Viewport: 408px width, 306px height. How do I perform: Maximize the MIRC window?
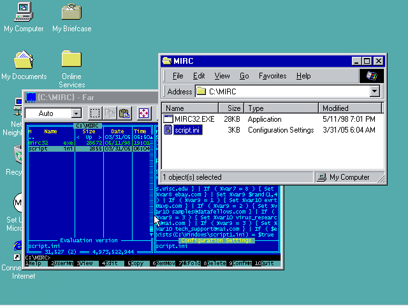(x=367, y=61)
